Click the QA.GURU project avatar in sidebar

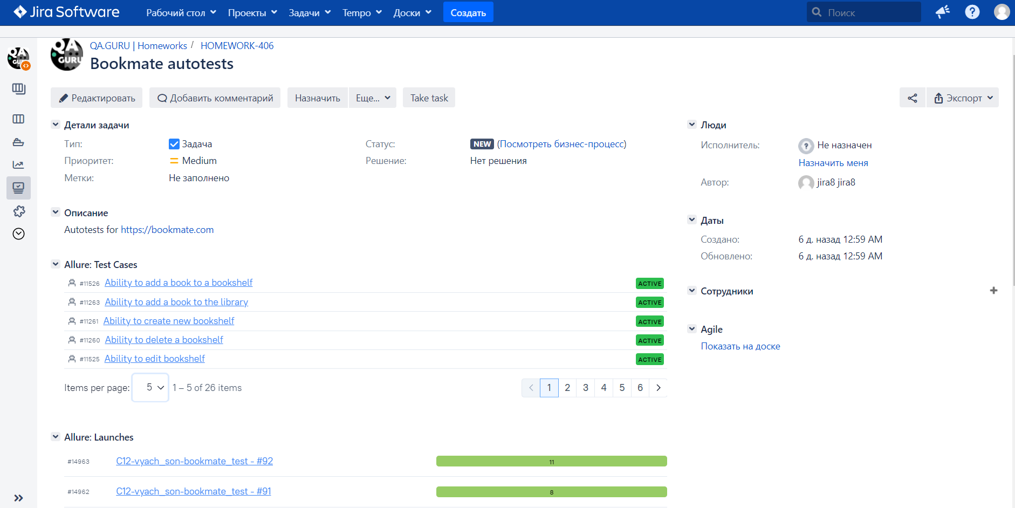[x=19, y=58]
